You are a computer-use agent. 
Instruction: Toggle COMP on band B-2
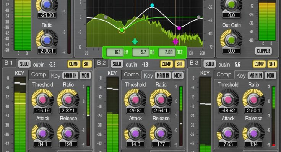click(x=166, y=64)
